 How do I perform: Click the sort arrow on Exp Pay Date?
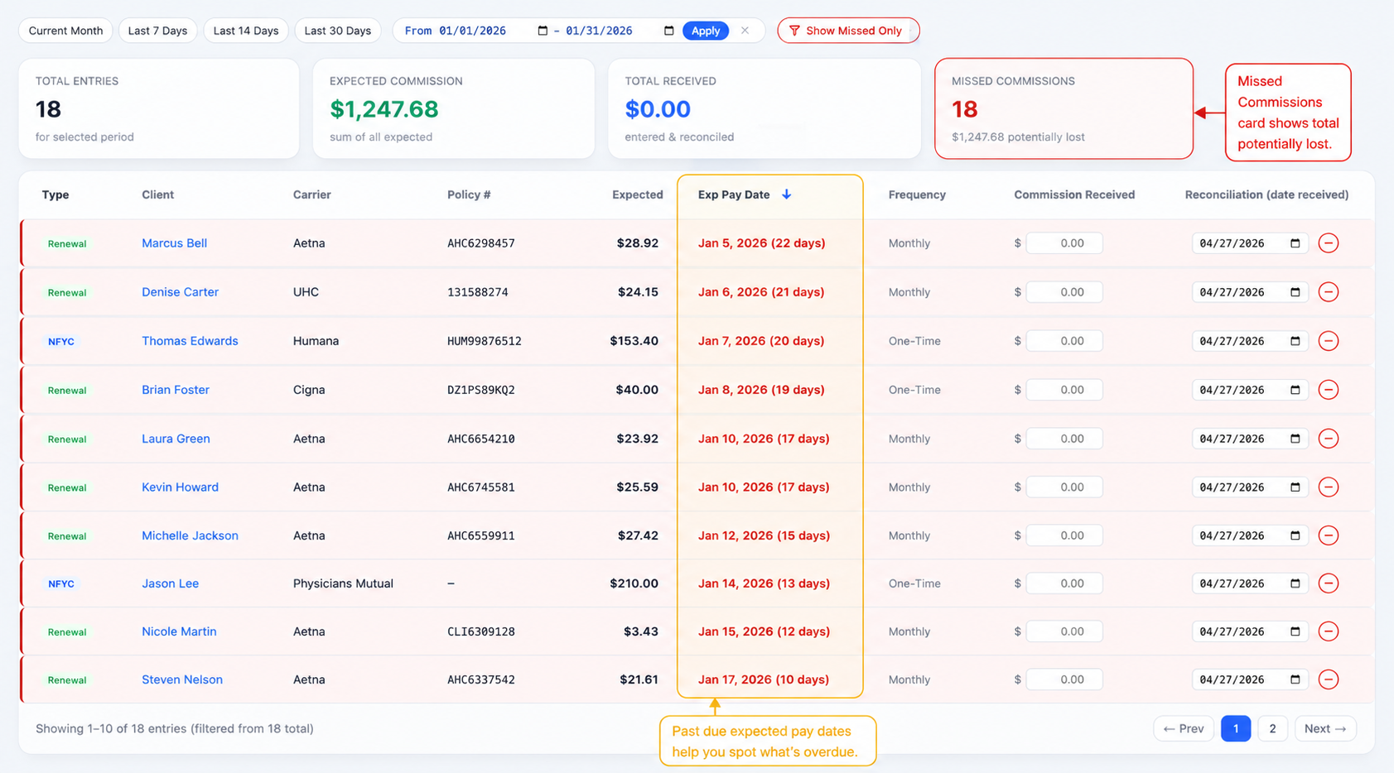tap(785, 194)
